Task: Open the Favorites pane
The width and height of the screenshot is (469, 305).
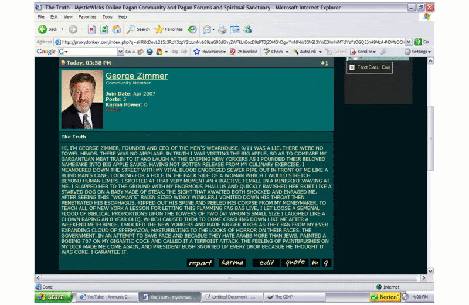Action: pyautogui.click(x=169, y=29)
